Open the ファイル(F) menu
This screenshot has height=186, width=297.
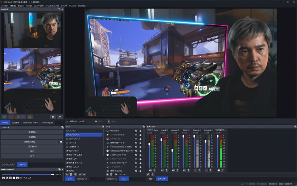pos(4,6)
